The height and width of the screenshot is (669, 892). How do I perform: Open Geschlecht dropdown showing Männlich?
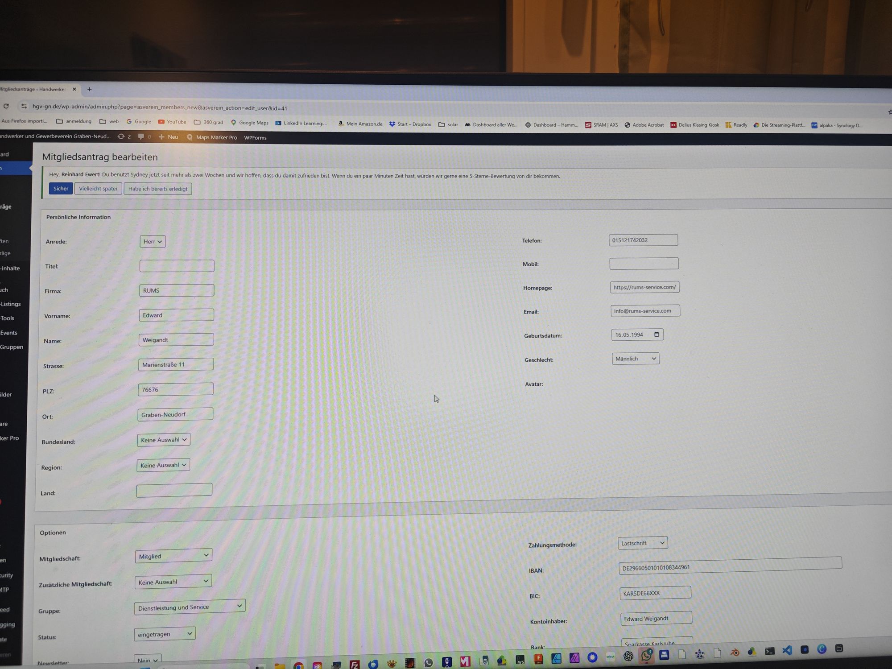point(636,359)
